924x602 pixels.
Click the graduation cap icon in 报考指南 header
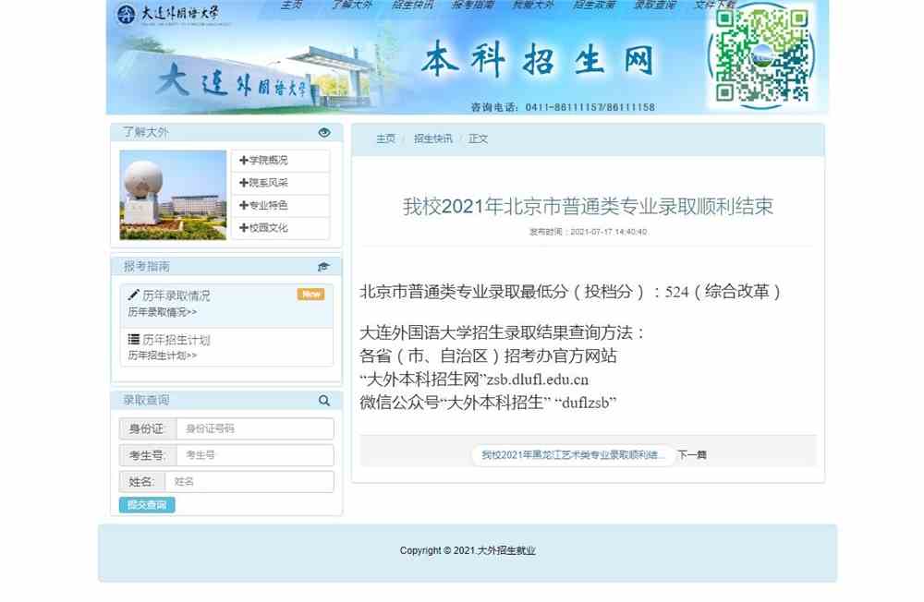pyautogui.click(x=323, y=267)
